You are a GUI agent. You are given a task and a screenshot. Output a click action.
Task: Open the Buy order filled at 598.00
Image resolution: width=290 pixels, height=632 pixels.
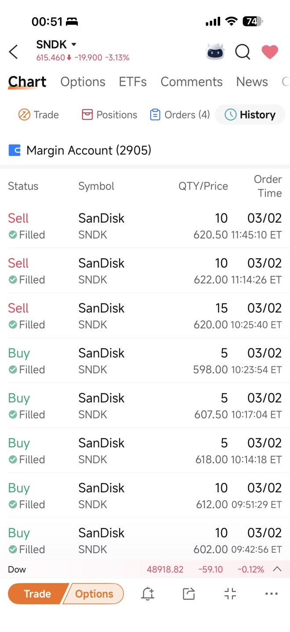(145, 361)
